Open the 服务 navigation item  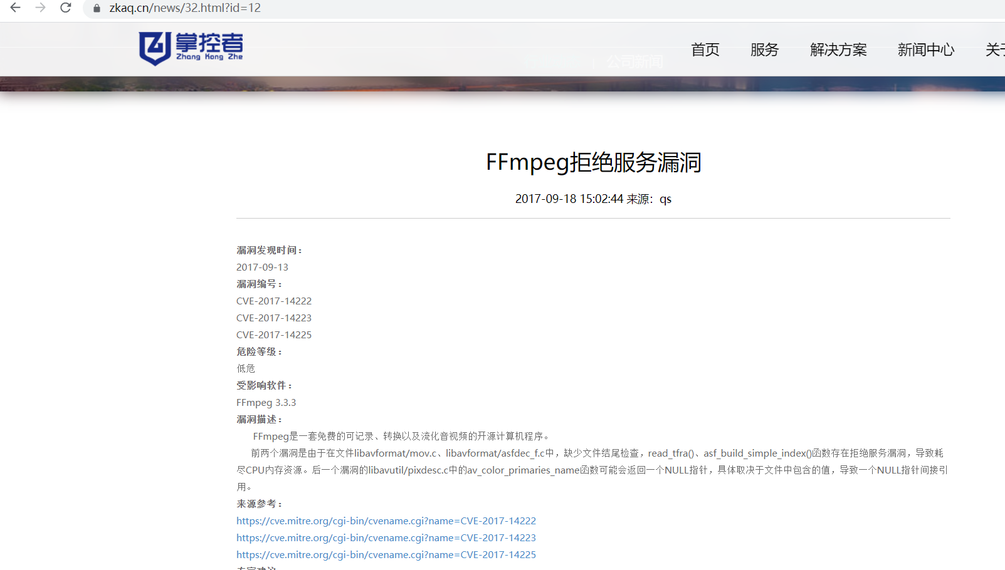tap(764, 49)
